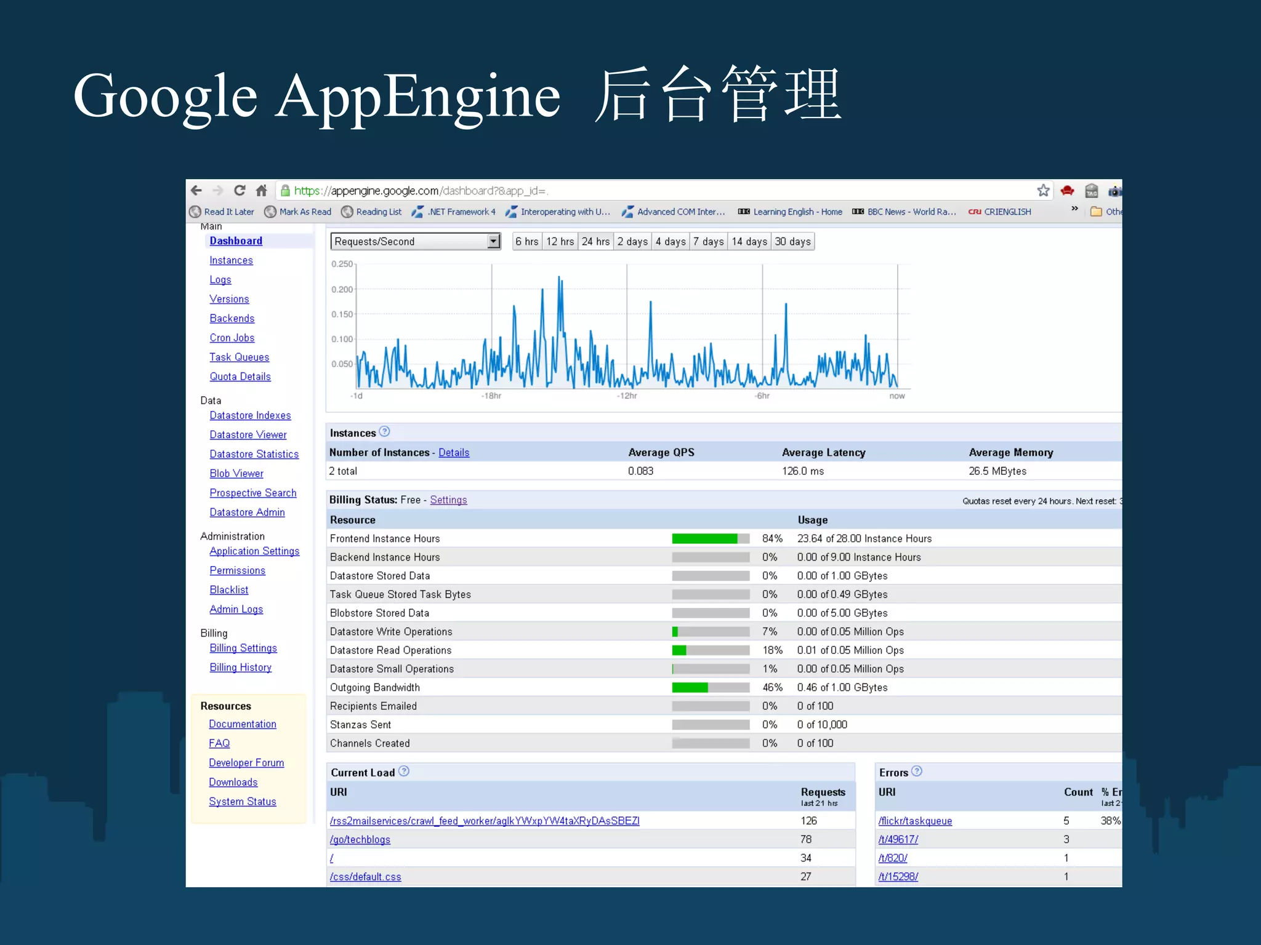Click the Frontend Instance Hours usage bar
The height and width of the screenshot is (945, 1261).
click(711, 539)
